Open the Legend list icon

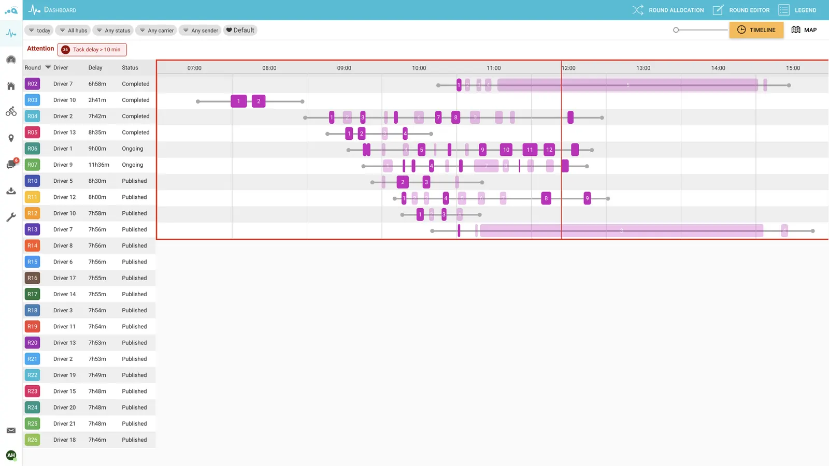[784, 10]
